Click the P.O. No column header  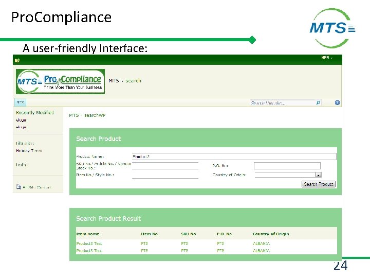[x=224, y=234]
